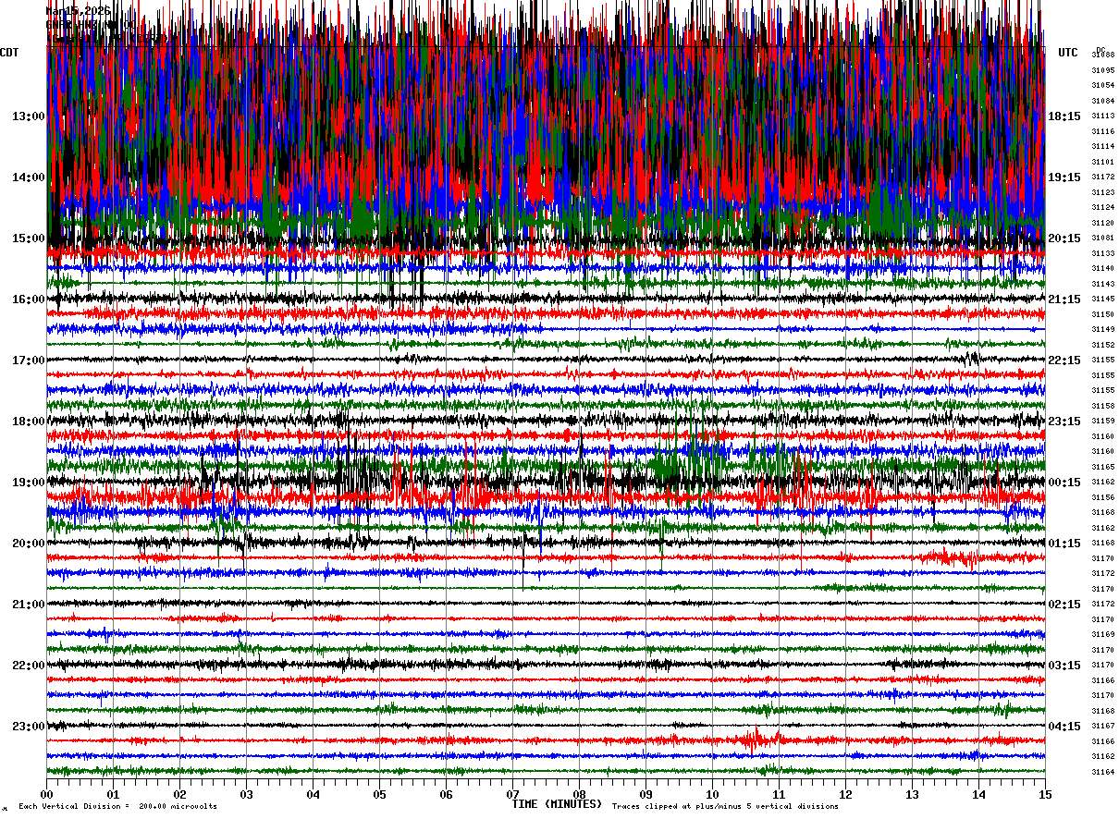This screenshot has width=1119, height=819.
Task: Click the 04:15 UTC time label
Action: (1064, 727)
